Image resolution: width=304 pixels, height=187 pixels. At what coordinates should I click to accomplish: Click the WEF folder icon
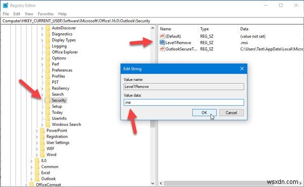point(42,148)
